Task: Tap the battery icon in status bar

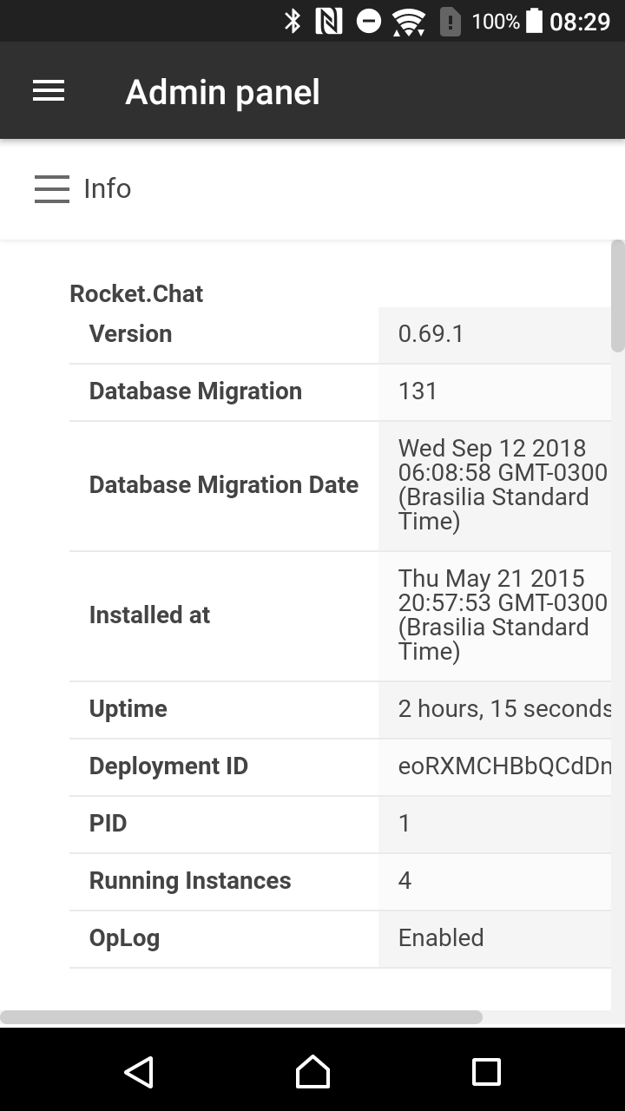Action: [534, 21]
